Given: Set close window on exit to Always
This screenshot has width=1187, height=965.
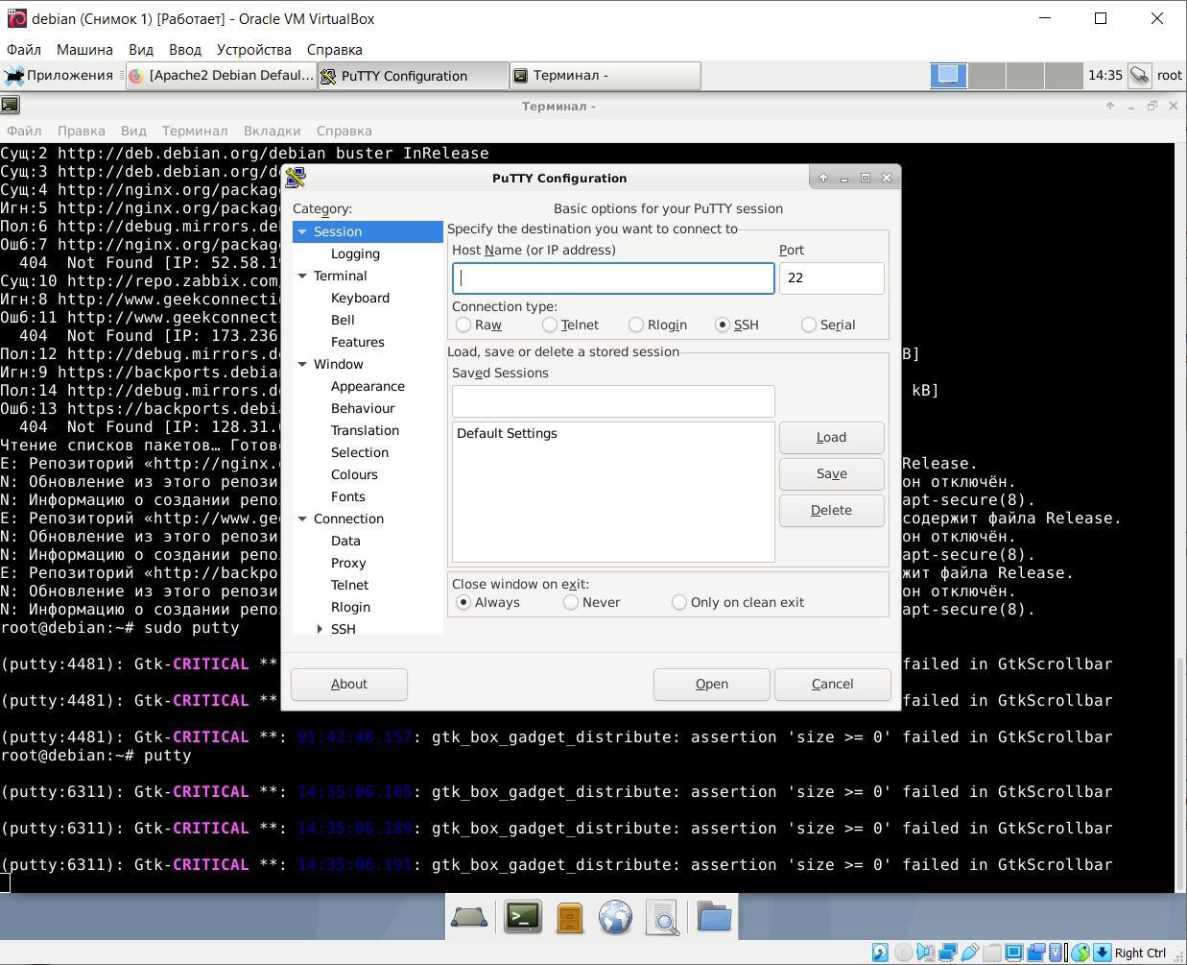Looking at the screenshot, I should [x=463, y=602].
